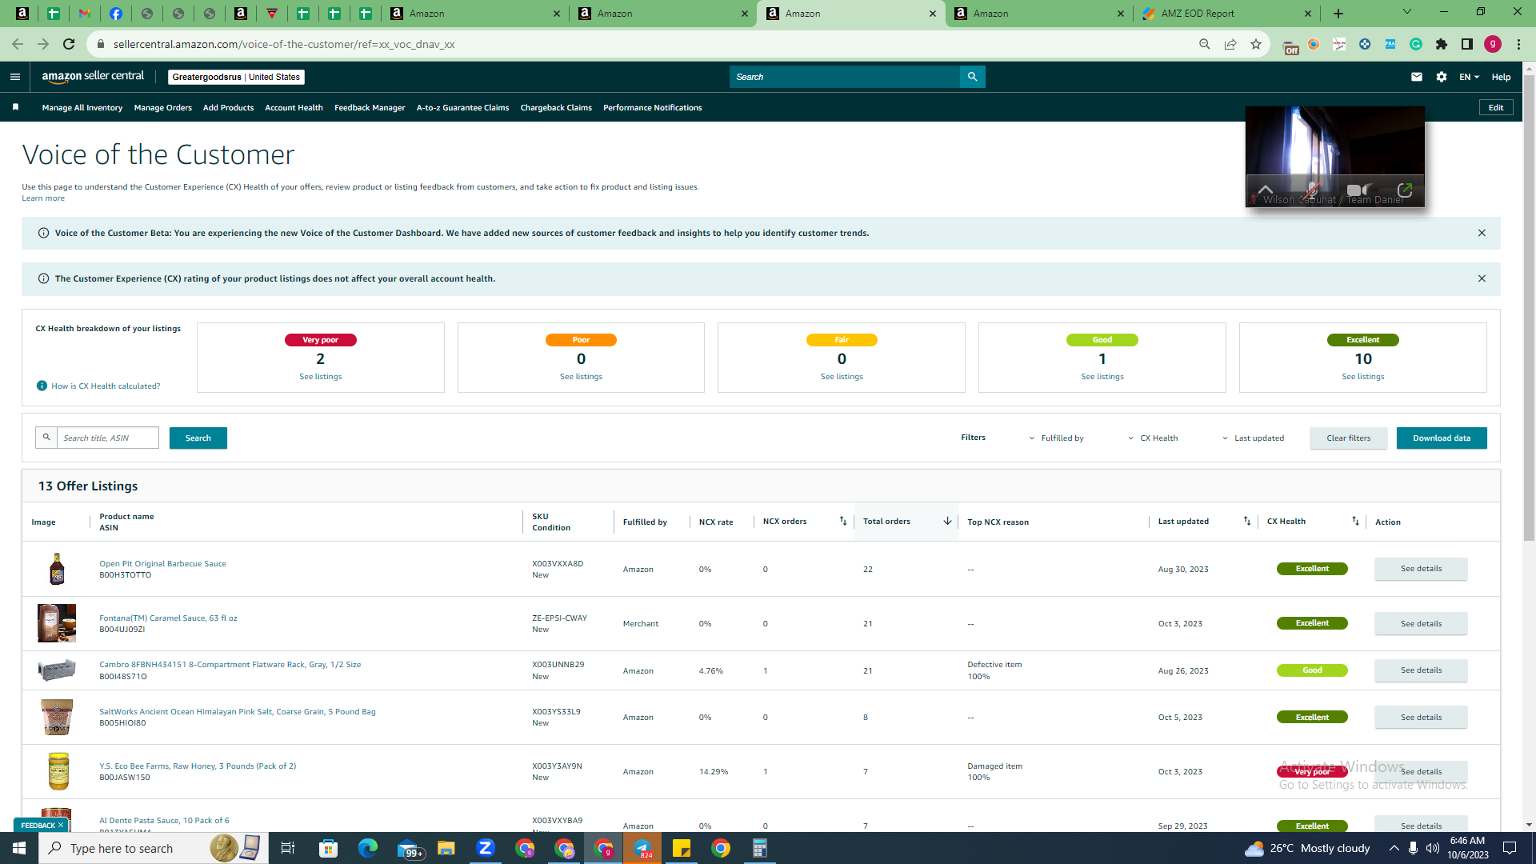This screenshot has width=1536, height=864.
Task: Expand the Fulfilled by filter dropdown
Action: pos(1056,438)
